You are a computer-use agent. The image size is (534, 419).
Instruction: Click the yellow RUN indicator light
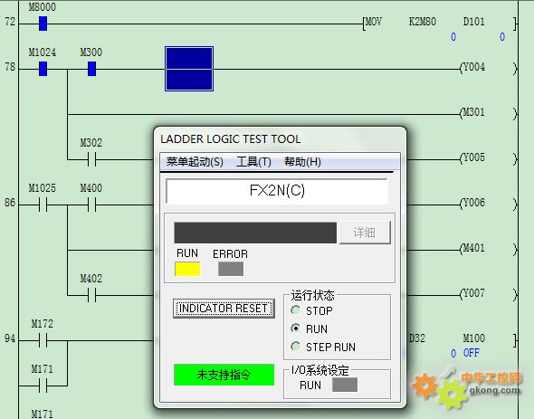pyautogui.click(x=187, y=269)
